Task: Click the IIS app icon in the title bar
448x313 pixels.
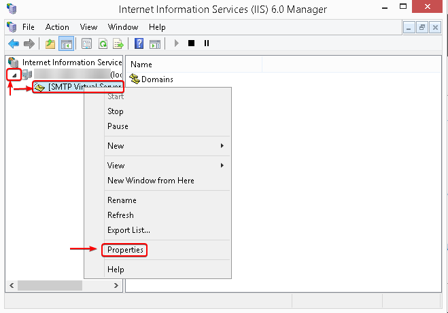Action: (12, 9)
